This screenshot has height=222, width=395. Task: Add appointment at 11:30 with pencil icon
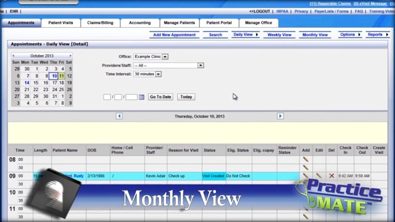click(306, 216)
